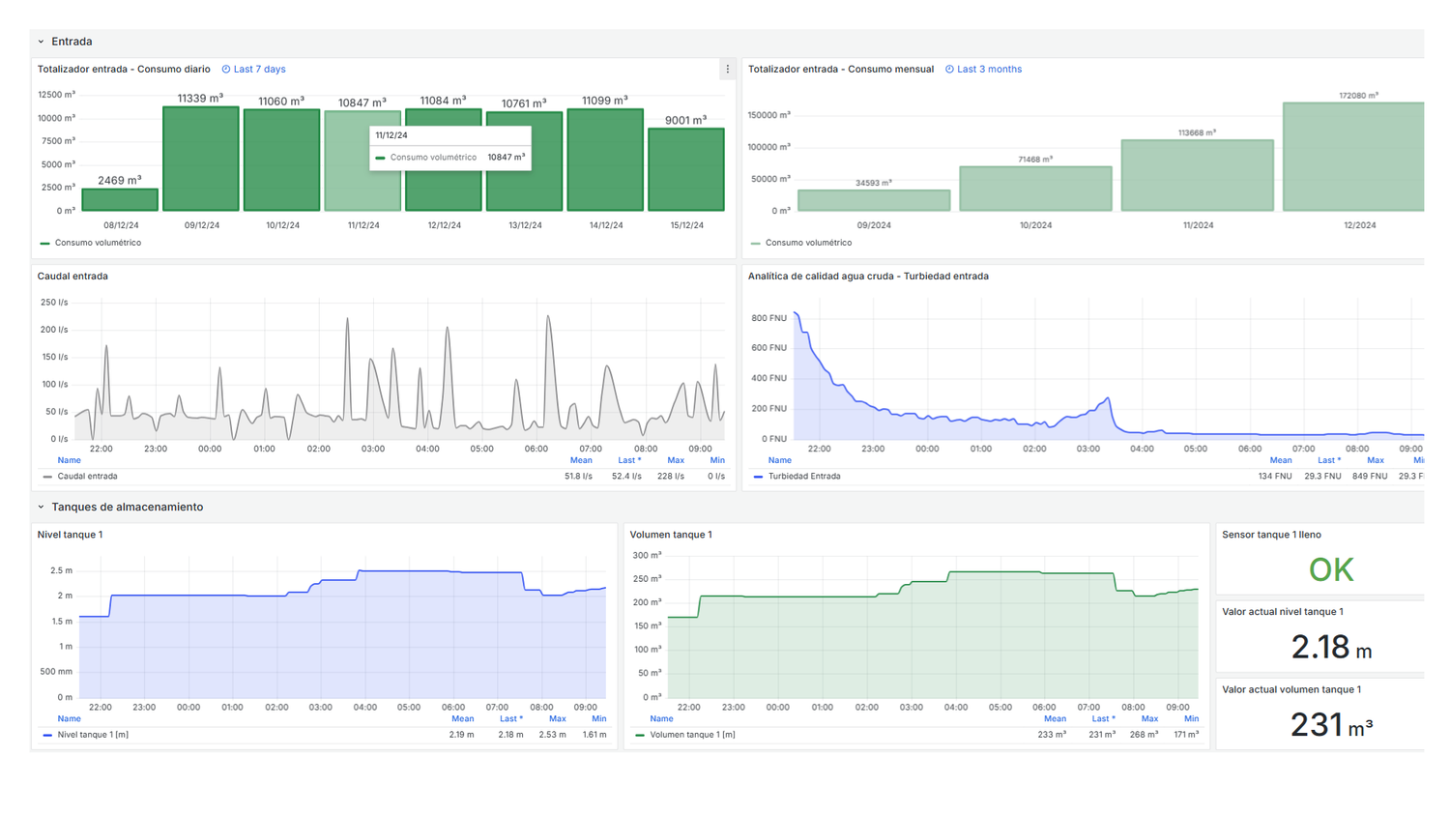This screenshot has width=1450, height=815.
Task: Click the 10/2024 monthly bar of 71468 m³
Action: 1035,189
